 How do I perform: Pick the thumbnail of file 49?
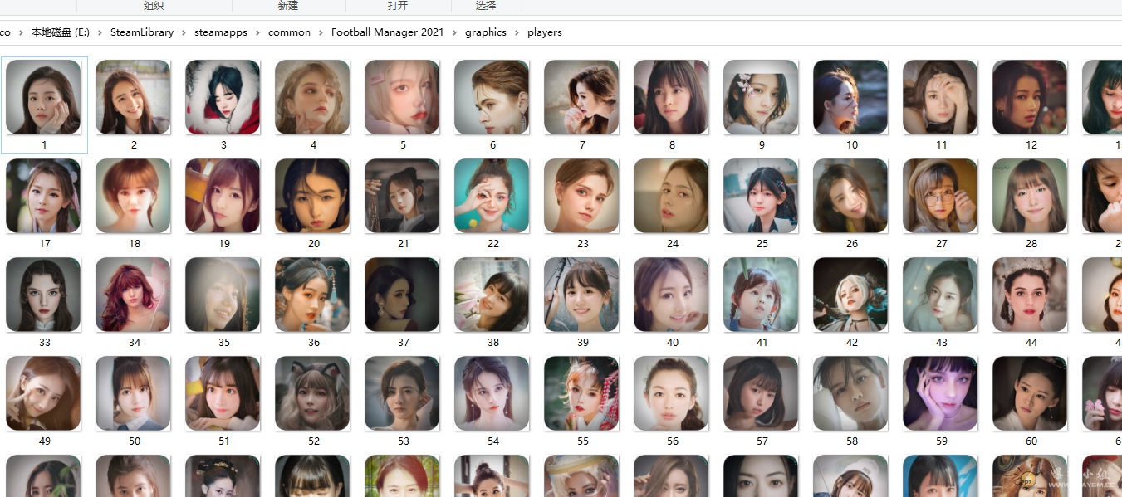point(44,393)
